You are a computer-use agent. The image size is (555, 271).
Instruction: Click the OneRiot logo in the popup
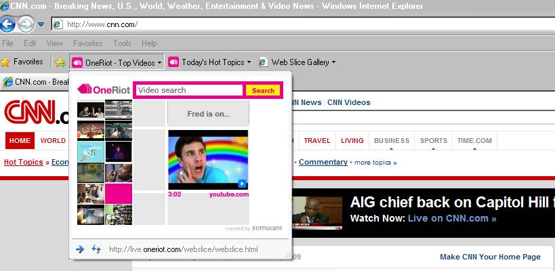coord(104,89)
